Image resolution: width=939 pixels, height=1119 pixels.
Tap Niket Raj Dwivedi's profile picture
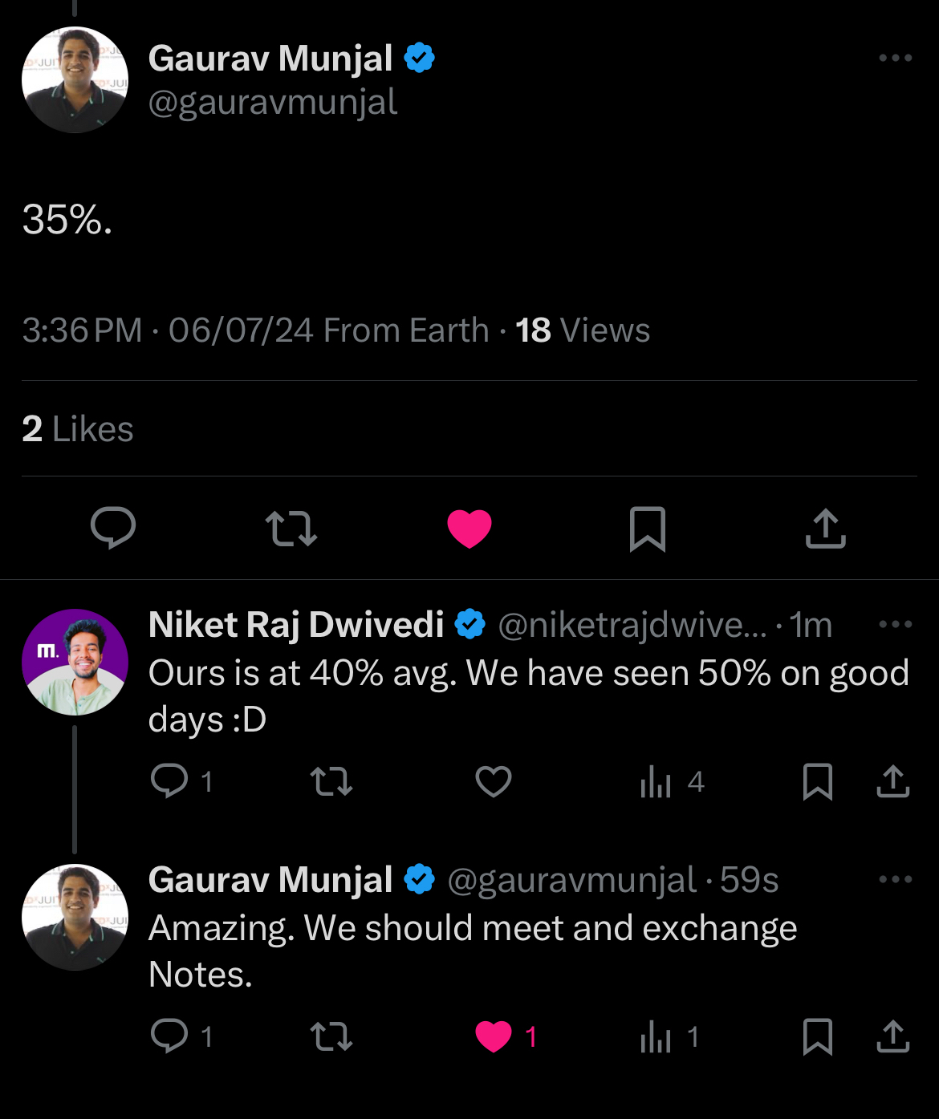75,662
